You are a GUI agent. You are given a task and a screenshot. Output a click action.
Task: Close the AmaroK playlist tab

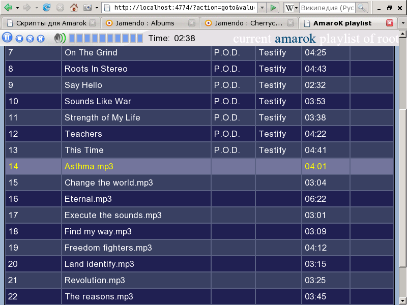pos(390,23)
